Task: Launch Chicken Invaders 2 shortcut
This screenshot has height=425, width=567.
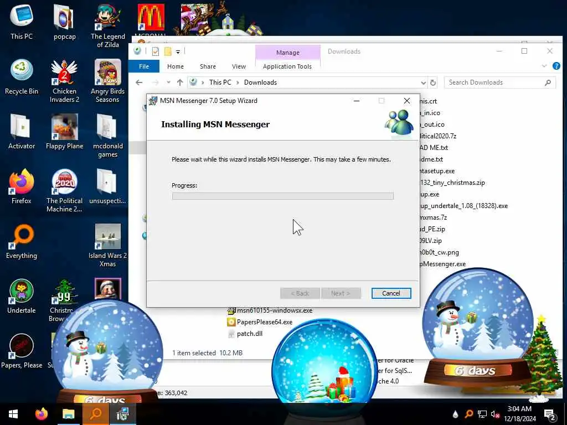Action: click(x=64, y=81)
